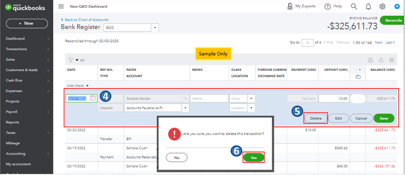The width and height of the screenshot is (405, 175).
Task: Open the register table settings gear
Action: point(392,60)
